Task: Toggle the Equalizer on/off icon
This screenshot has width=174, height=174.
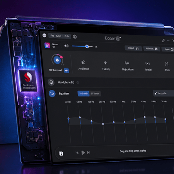Action: [x=52, y=94]
